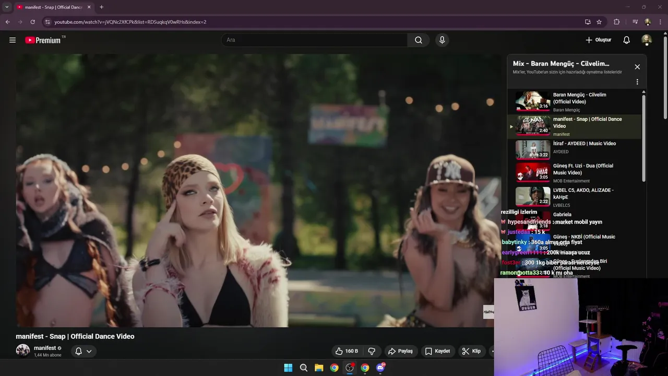Click the video player to pause
Image resolution: width=668 pixels, height=376 pixels.
258,191
